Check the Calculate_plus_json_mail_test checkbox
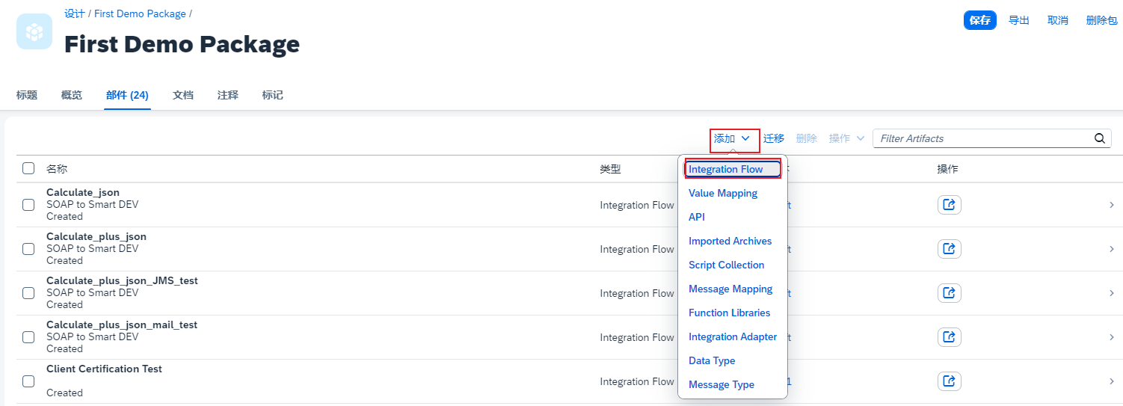This screenshot has height=406, width=1123. [28, 337]
